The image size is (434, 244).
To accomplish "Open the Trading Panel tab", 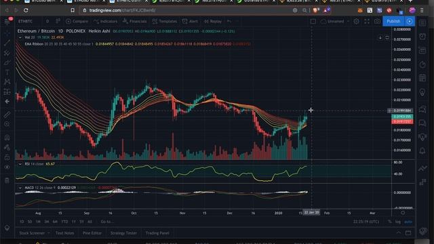I will pos(157,233).
